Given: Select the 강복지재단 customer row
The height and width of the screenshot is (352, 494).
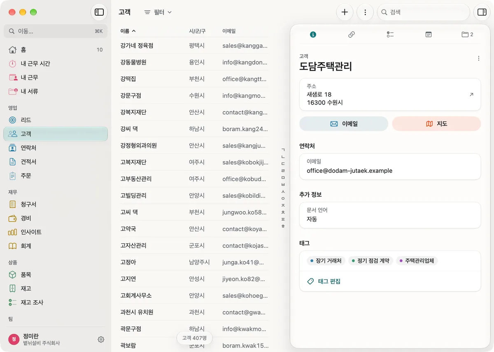Looking at the screenshot, I should coord(194,112).
